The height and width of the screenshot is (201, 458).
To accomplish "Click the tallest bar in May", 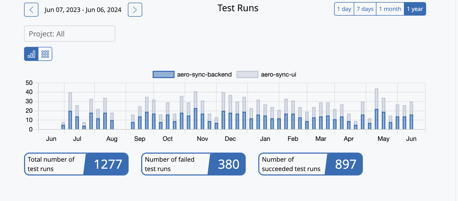I will pos(376,109).
